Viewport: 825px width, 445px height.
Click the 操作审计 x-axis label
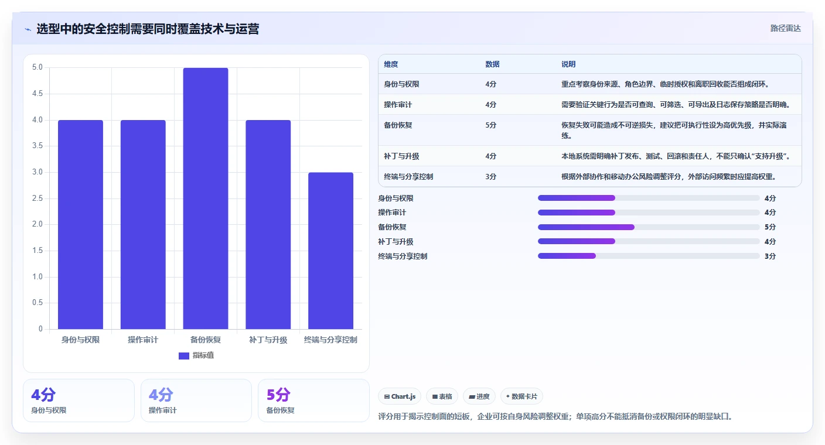pos(143,340)
